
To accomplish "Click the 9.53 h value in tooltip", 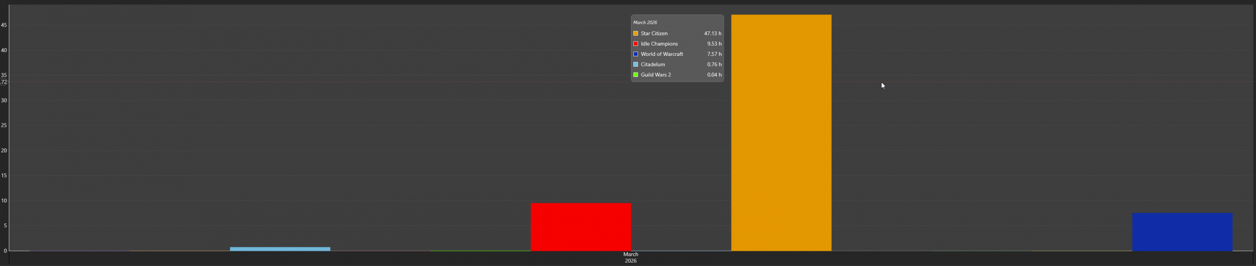I will point(714,44).
